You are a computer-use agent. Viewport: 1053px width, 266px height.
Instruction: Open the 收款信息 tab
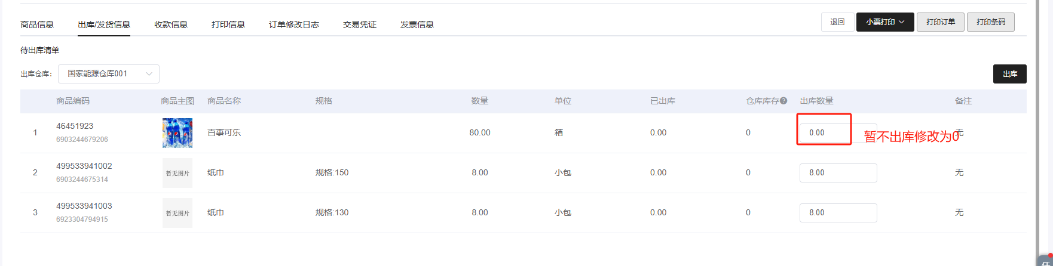tap(171, 24)
